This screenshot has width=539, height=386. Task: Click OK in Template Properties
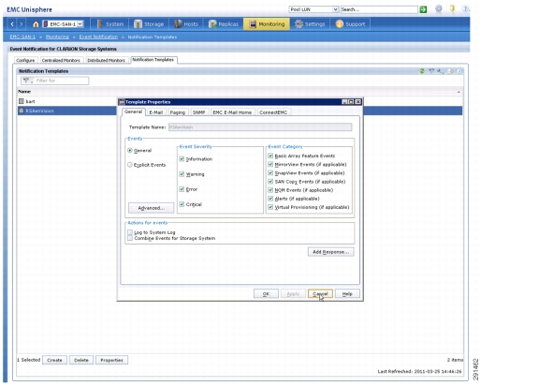click(x=266, y=294)
